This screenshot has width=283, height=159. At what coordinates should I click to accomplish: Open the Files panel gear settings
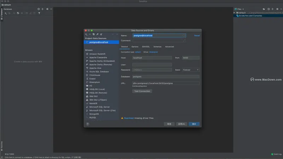click(277, 9)
